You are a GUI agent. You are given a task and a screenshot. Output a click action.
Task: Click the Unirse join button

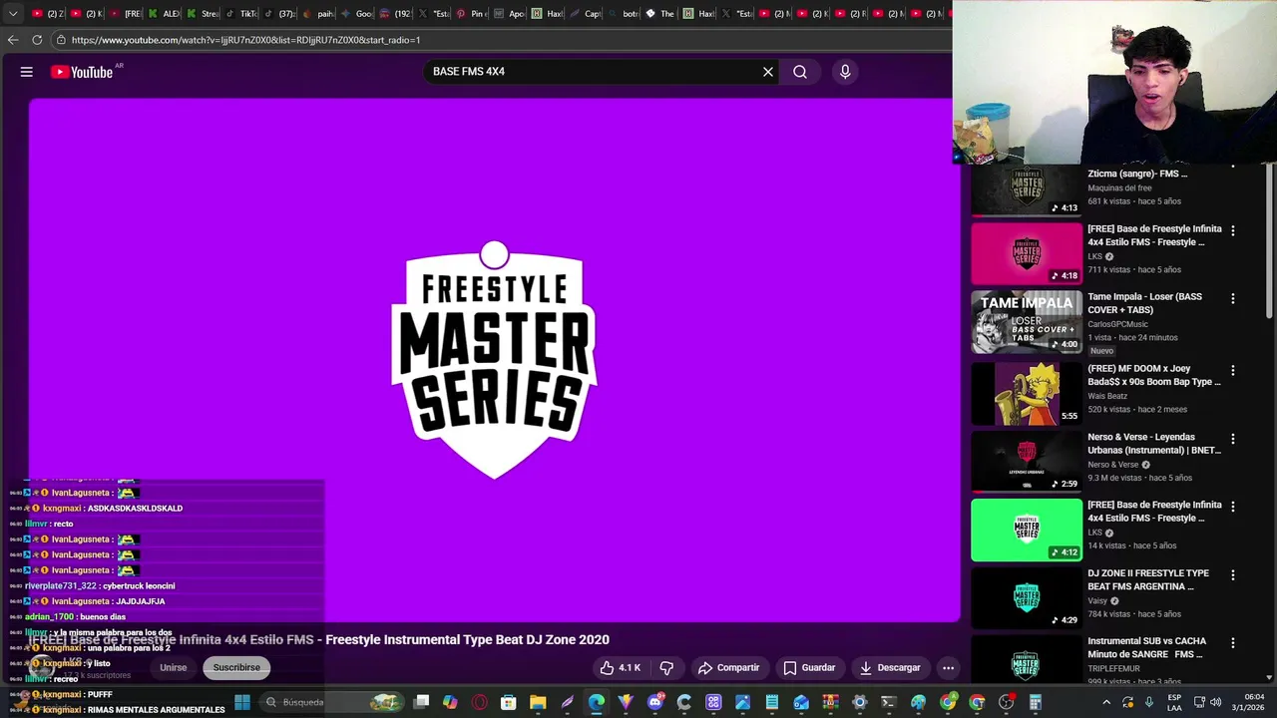[174, 667]
